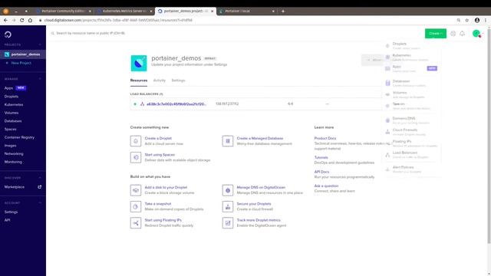Collapse the Manage sidebar section

tap(40, 79)
